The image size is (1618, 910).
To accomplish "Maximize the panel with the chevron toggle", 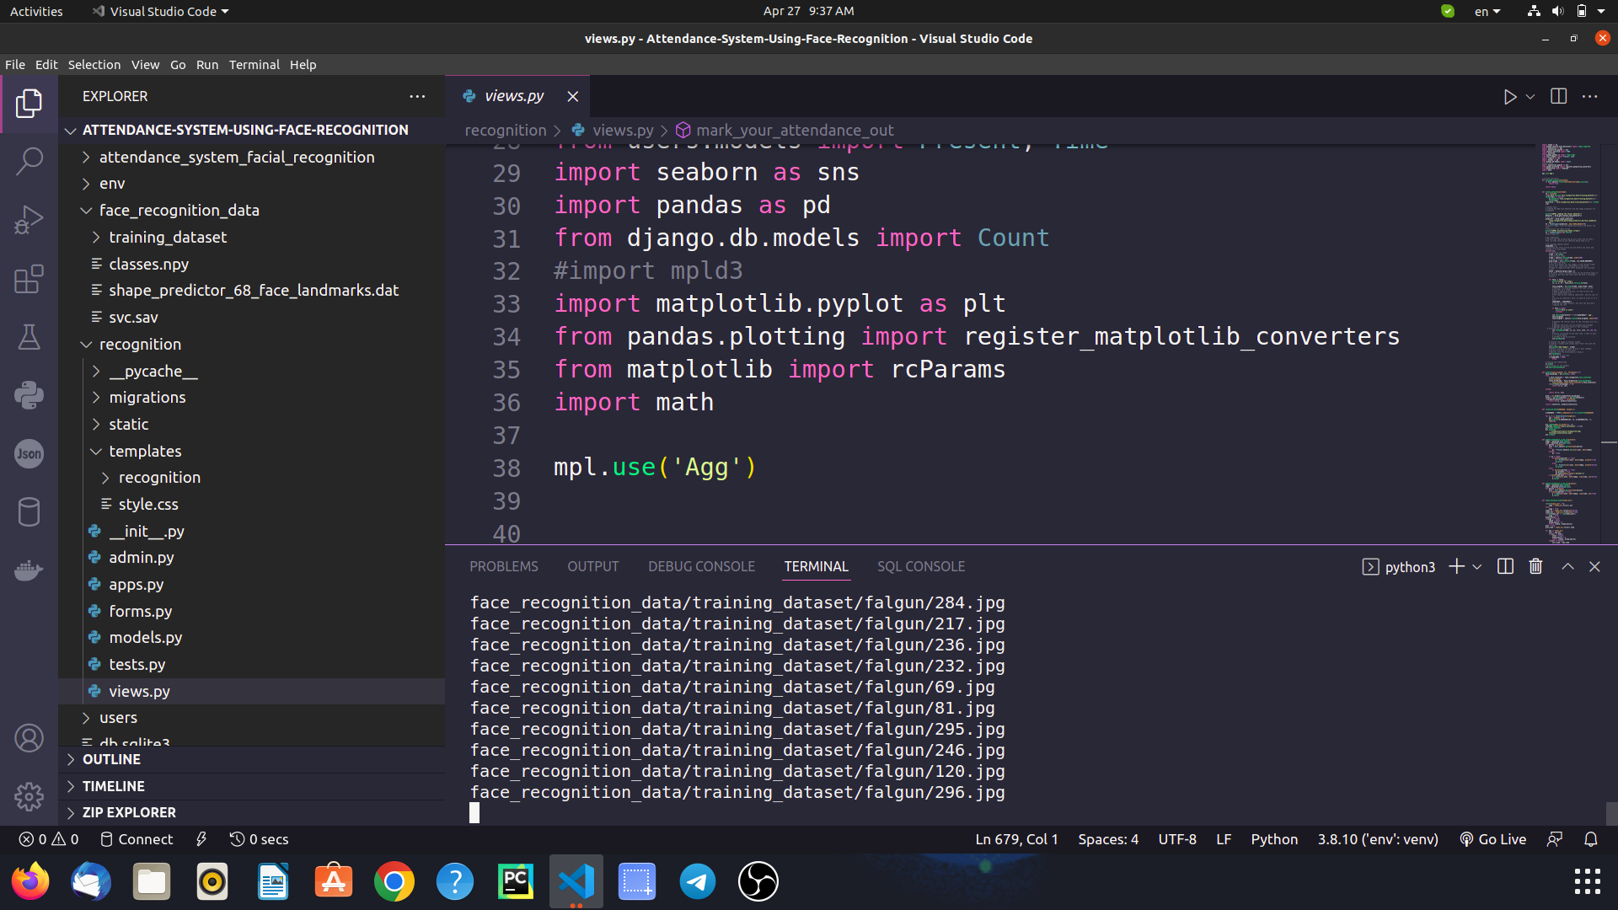I will (1567, 566).
